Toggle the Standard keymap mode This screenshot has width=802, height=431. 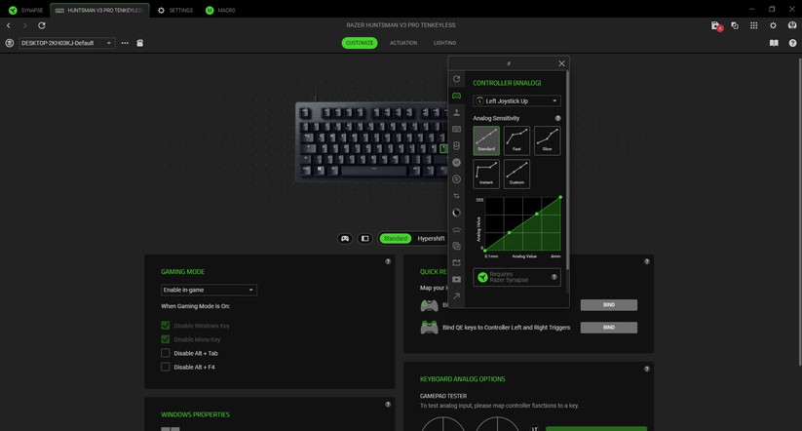(x=395, y=238)
